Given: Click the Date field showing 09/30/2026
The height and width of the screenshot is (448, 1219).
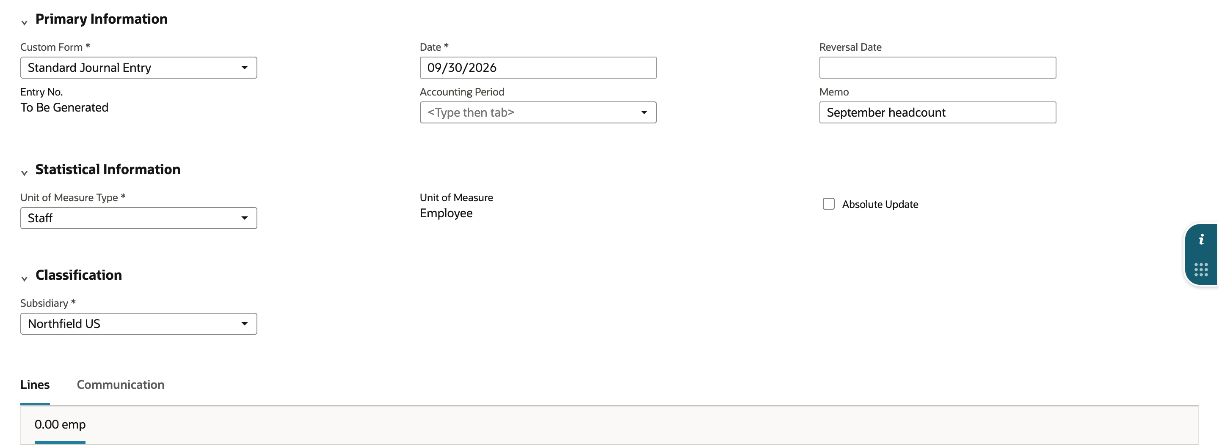Looking at the screenshot, I should (x=538, y=68).
